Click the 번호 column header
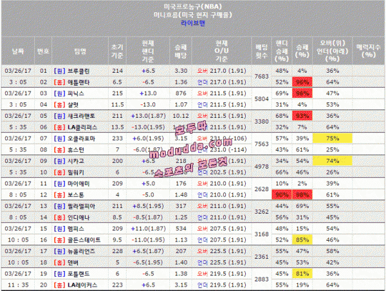The image size is (386, 291). [43, 52]
